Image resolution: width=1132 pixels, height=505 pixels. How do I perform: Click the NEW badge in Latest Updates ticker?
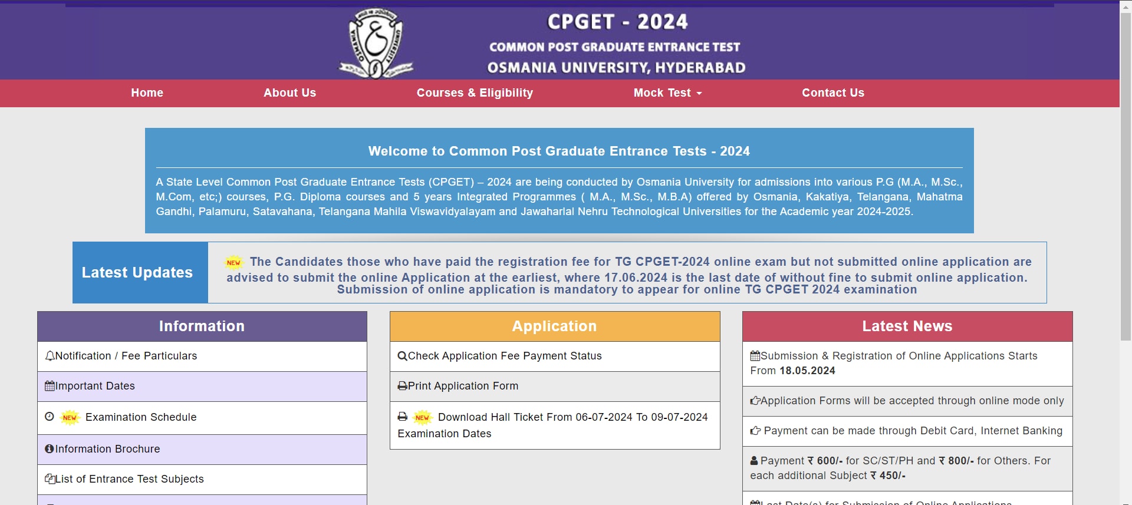click(x=234, y=262)
